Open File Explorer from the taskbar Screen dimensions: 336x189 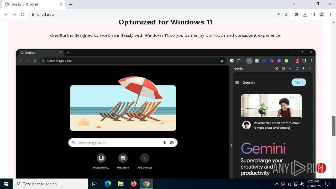[120, 184]
